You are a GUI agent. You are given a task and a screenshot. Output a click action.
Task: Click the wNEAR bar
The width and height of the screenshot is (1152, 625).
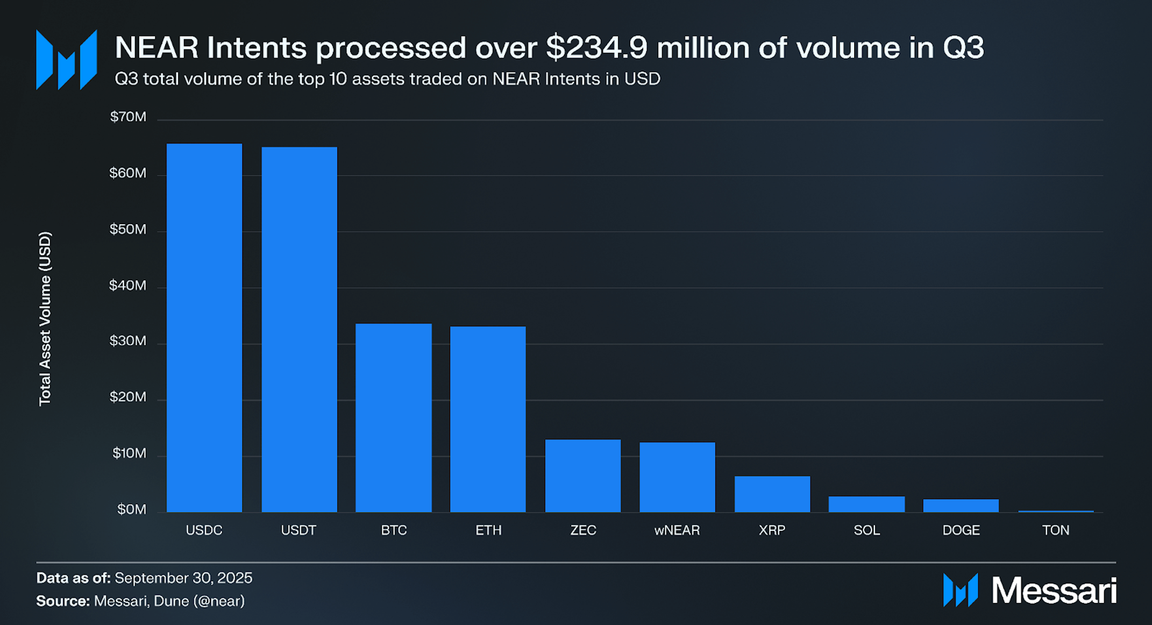point(677,477)
